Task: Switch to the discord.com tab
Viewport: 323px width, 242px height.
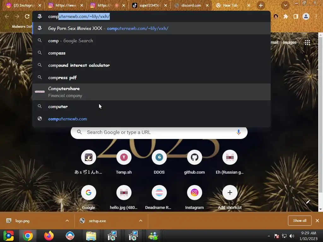Action: (x=191, y=5)
